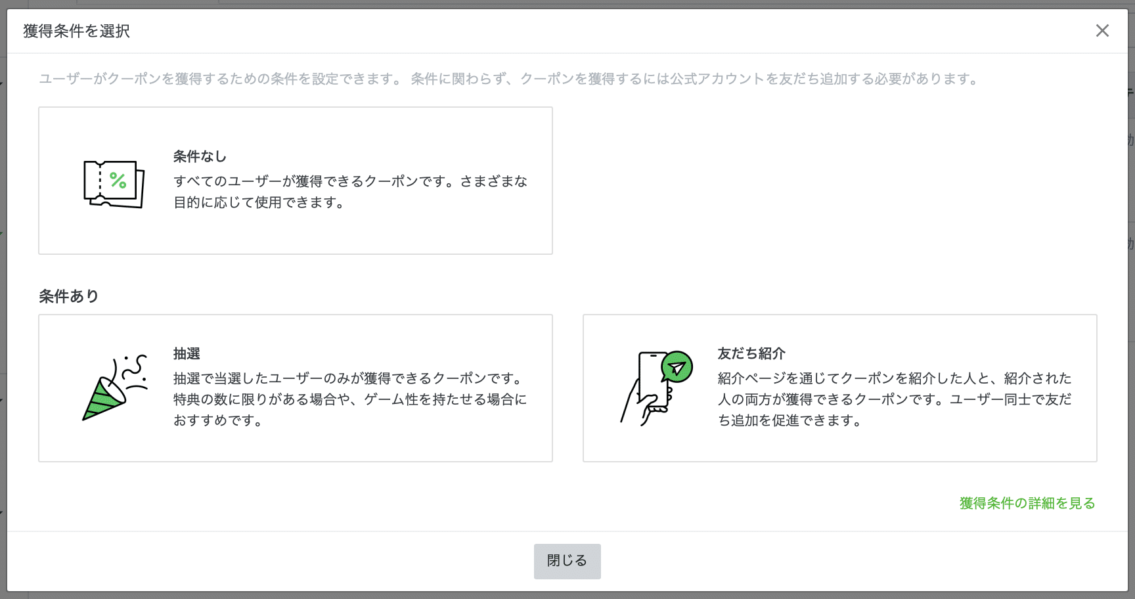Screen dimensions: 1135x599
Task: Click the 抽選 lottery description text
Action: point(350,399)
